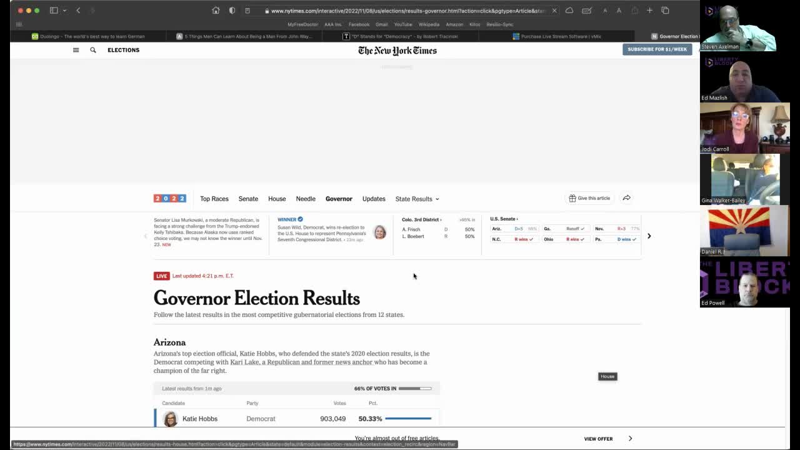The width and height of the screenshot is (800, 450).
Task: Follow the Kari Lake article link
Action: 301,362
